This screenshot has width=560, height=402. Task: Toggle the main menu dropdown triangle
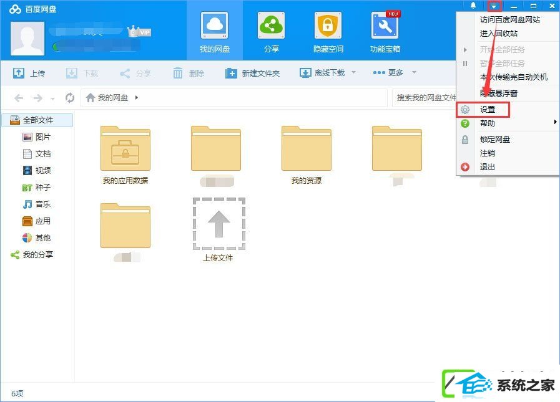(x=494, y=6)
